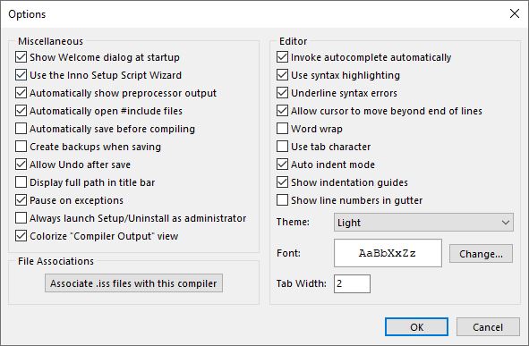Close the Options dialog window
The width and height of the screenshot is (529, 346).
pyautogui.click(x=515, y=13)
